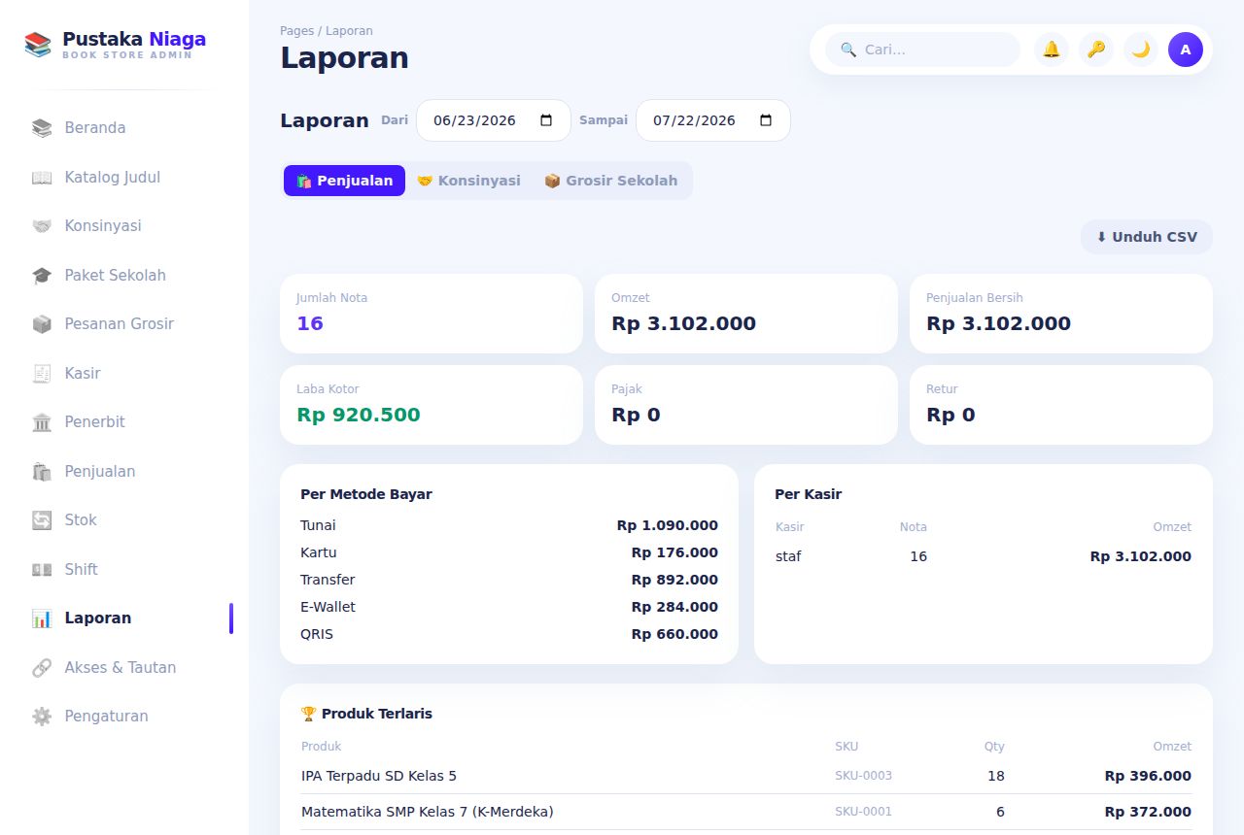Open the user avatar "A" menu
The width and height of the screenshot is (1244, 835).
click(1186, 50)
